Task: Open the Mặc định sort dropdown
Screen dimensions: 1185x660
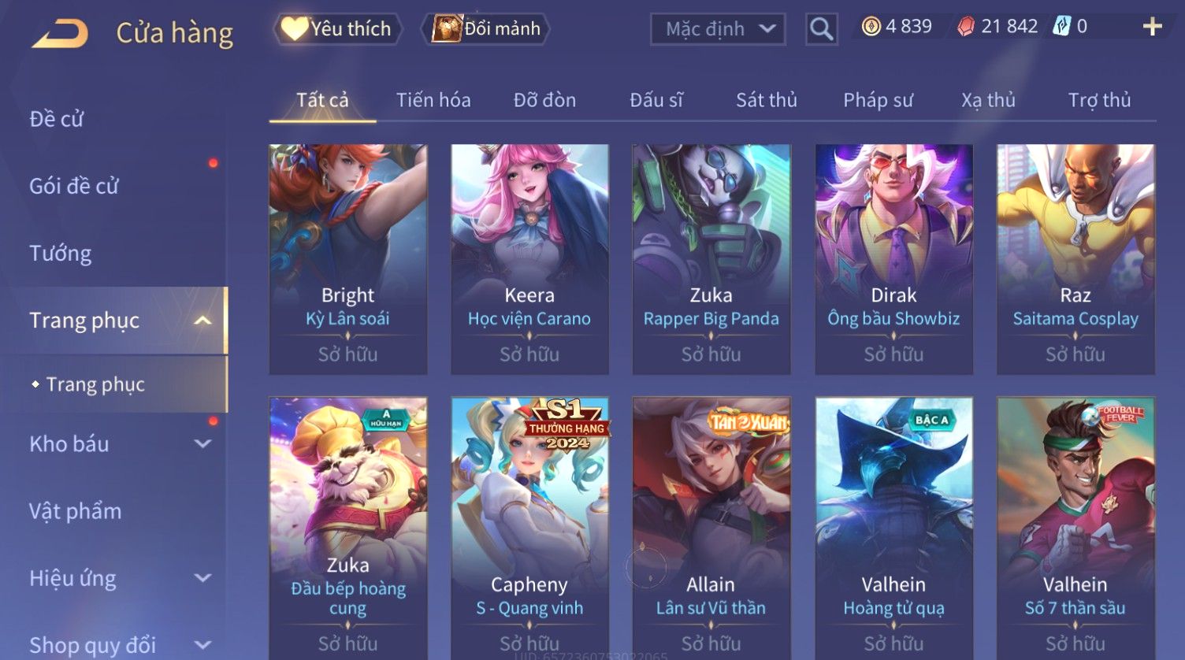Action: [718, 29]
